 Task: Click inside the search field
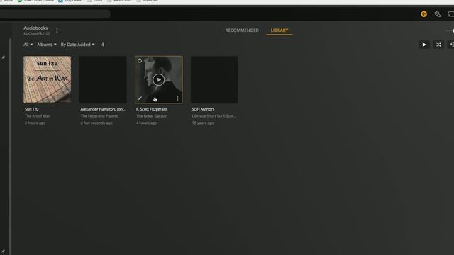[55, 14]
